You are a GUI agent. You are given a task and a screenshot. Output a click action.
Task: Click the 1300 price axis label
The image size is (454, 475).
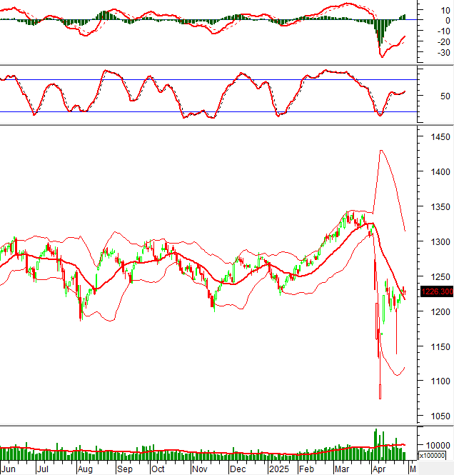pos(440,241)
